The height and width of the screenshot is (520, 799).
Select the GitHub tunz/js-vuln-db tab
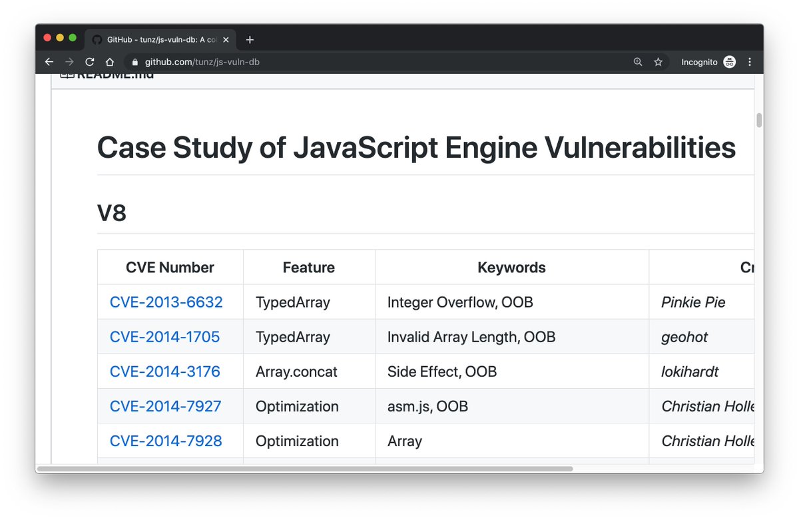(x=160, y=40)
